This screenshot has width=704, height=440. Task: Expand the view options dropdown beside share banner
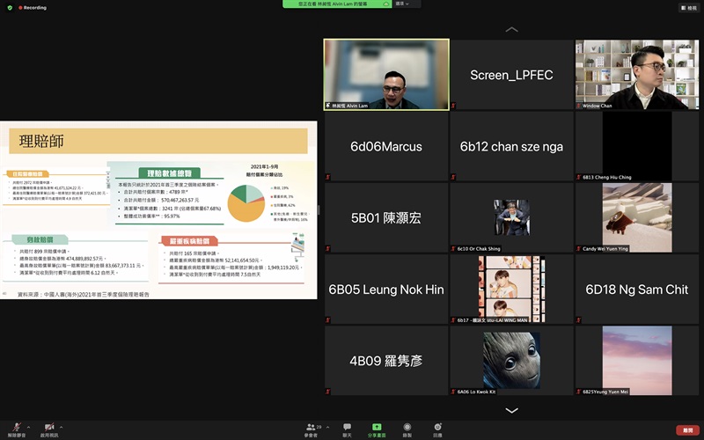tap(407, 4)
